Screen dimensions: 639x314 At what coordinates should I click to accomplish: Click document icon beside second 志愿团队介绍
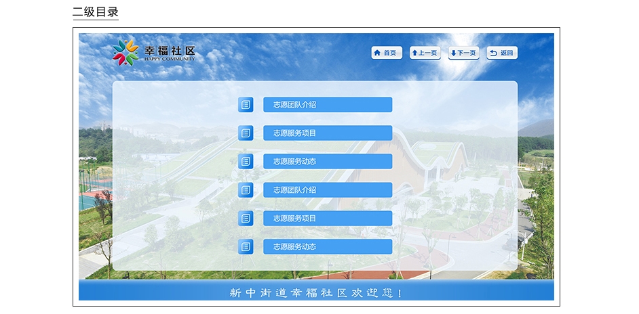(x=246, y=190)
